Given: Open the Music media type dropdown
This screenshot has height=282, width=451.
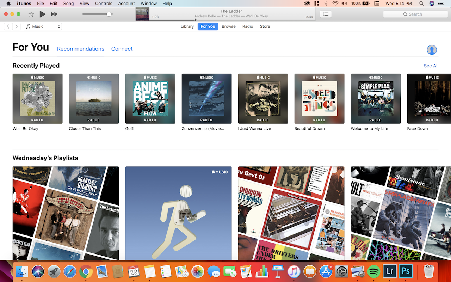Looking at the screenshot, I should point(42,26).
